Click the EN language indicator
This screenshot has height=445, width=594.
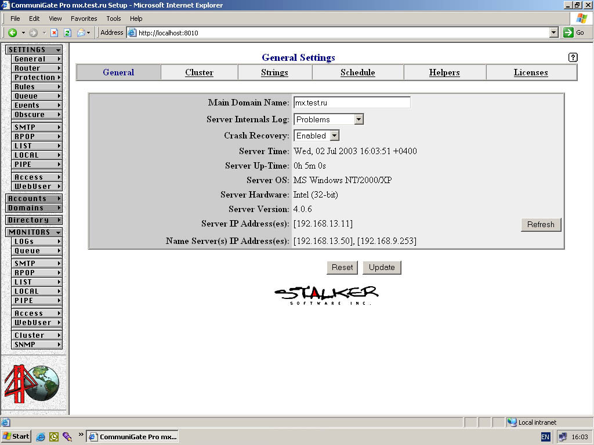[x=545, y=437]
